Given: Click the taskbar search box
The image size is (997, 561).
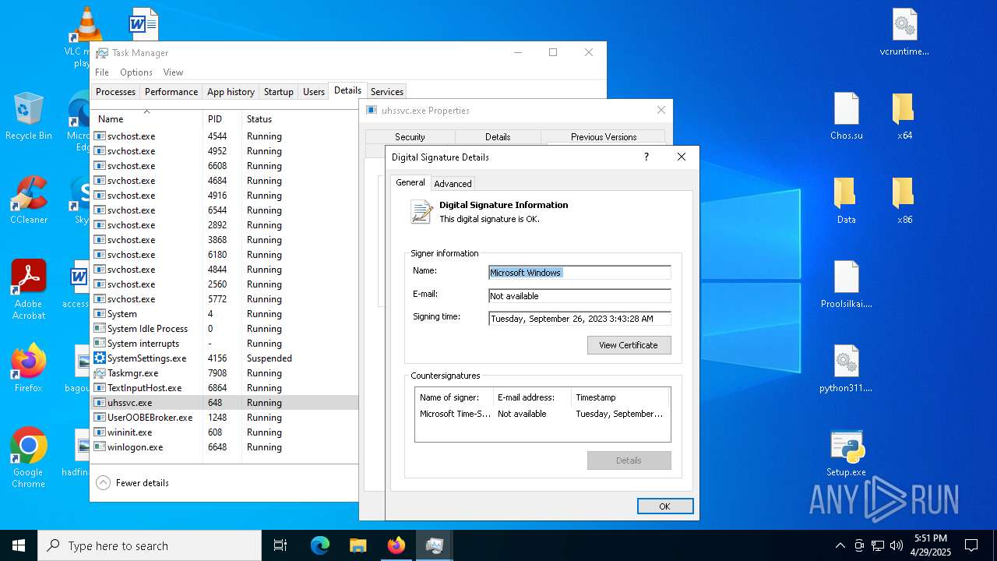Looking at the screenshot, I should (150, 545).
